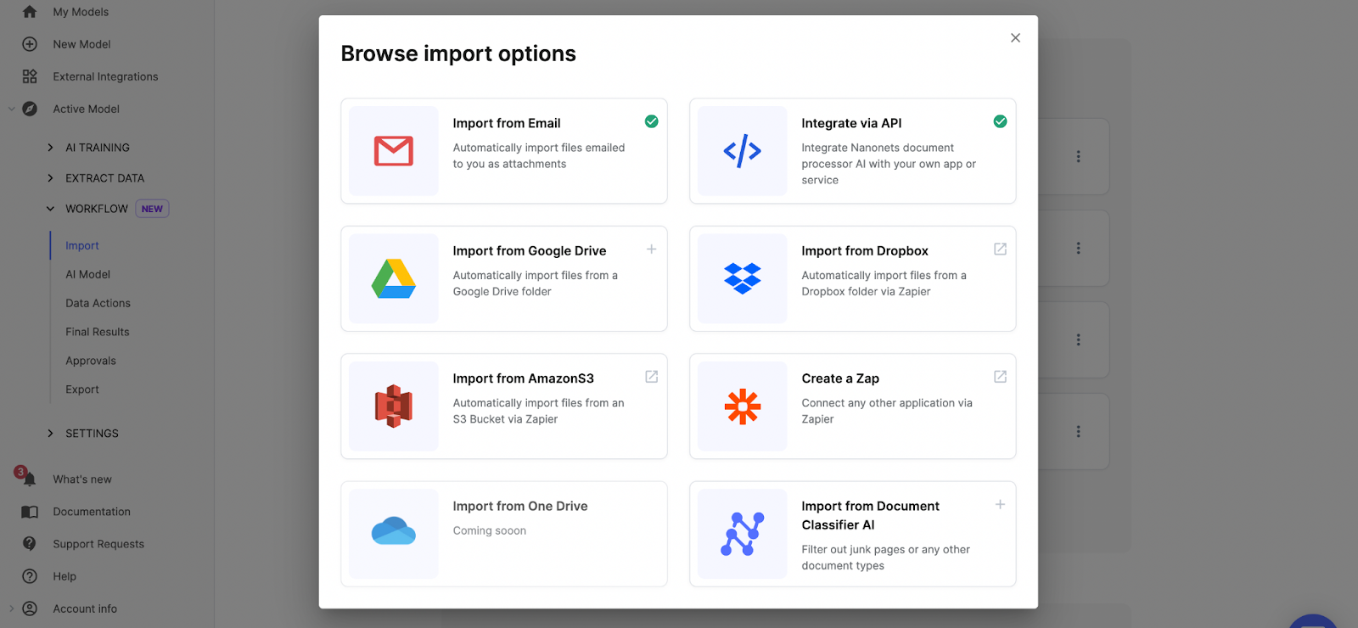Go to AI Model in workflow menu
This screenshot has width=1358, height=628.
(88, 274)
